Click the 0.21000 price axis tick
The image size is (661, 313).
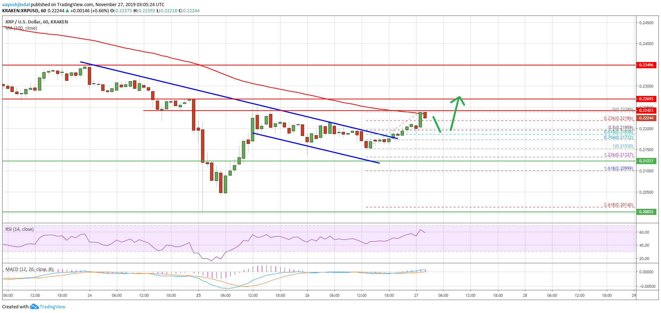click(646, 171)
